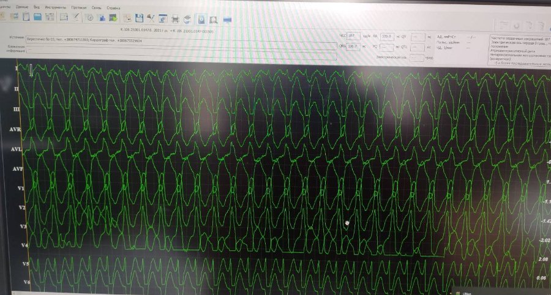Click the ЧСС value field

[x=353, y=37]
